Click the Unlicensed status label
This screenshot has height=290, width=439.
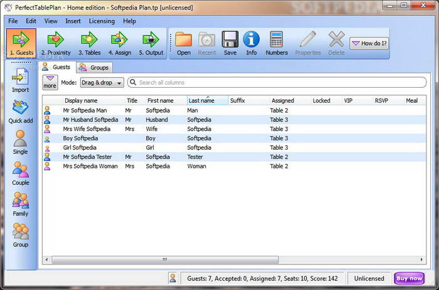369,278
